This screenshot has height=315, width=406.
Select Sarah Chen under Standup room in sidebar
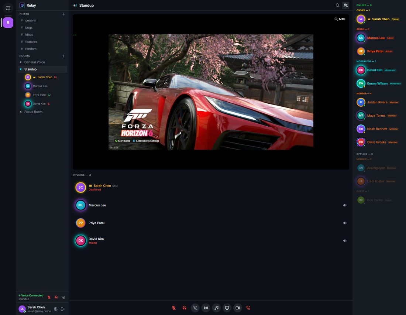click(x=45, y=77)
